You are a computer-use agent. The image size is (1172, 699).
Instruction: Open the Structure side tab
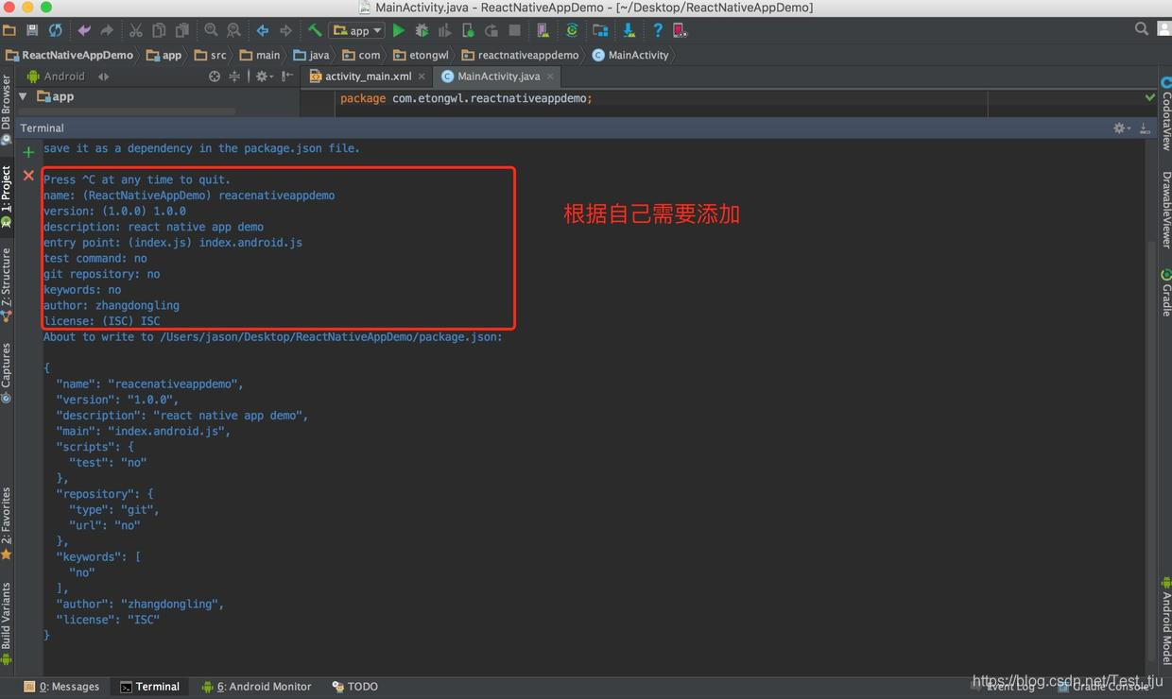click(6, 283)
